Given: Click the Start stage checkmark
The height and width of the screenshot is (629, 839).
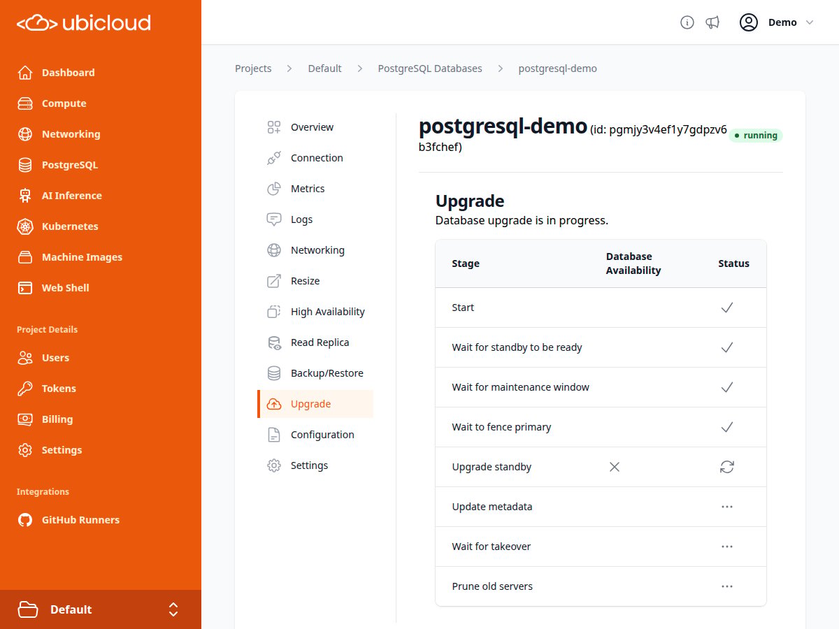Looking at the screenshot, I should click(x=727, y=308).
